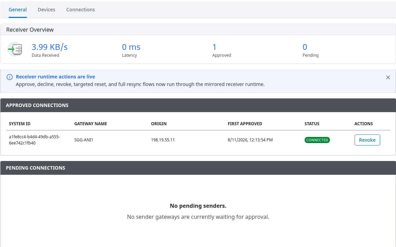396x247 pixels.
Task: Select the system ID a1fe8cc4 cell
Action: click(x=34, y=140)
